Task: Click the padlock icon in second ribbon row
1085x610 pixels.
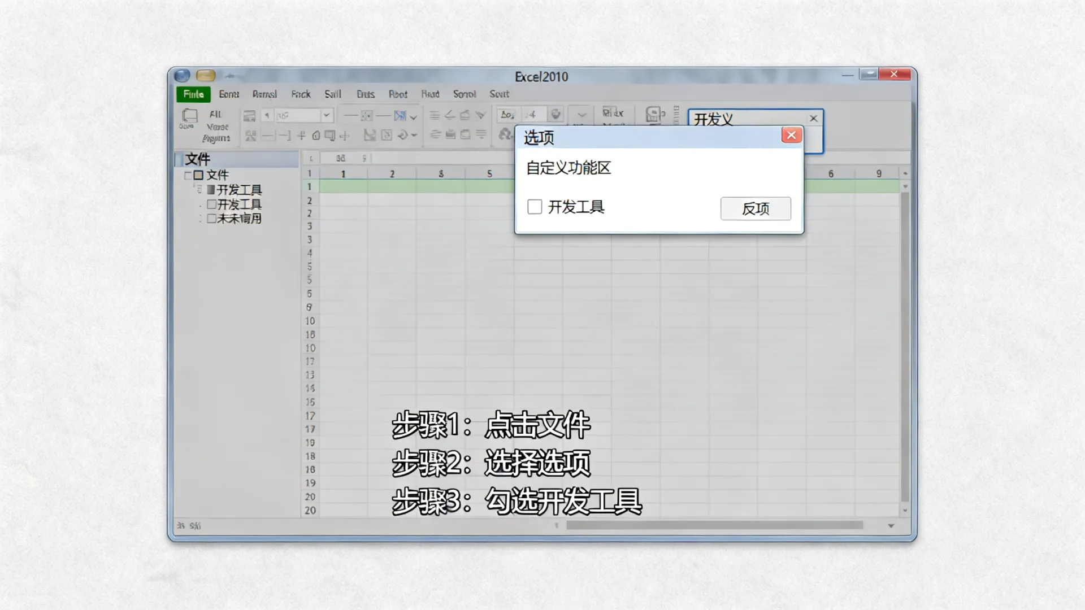Action: tap(316, 135)
